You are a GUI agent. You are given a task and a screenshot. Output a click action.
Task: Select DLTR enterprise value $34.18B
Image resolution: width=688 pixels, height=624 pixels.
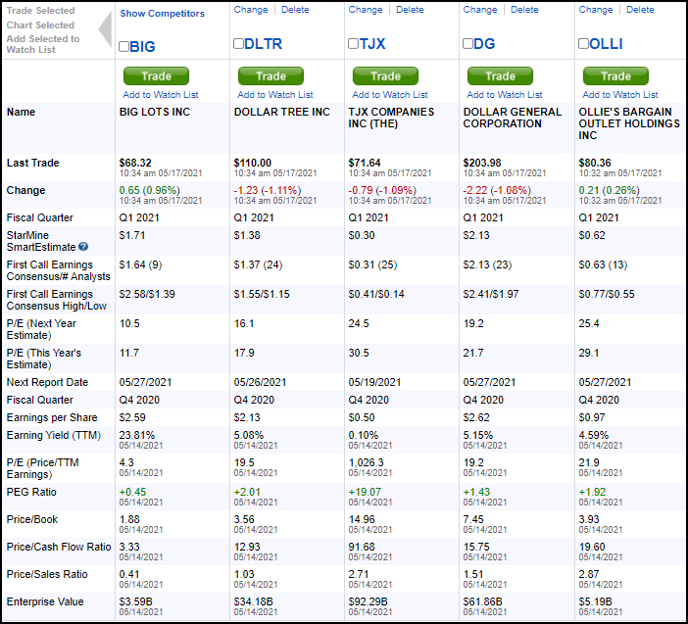point(253,601)
